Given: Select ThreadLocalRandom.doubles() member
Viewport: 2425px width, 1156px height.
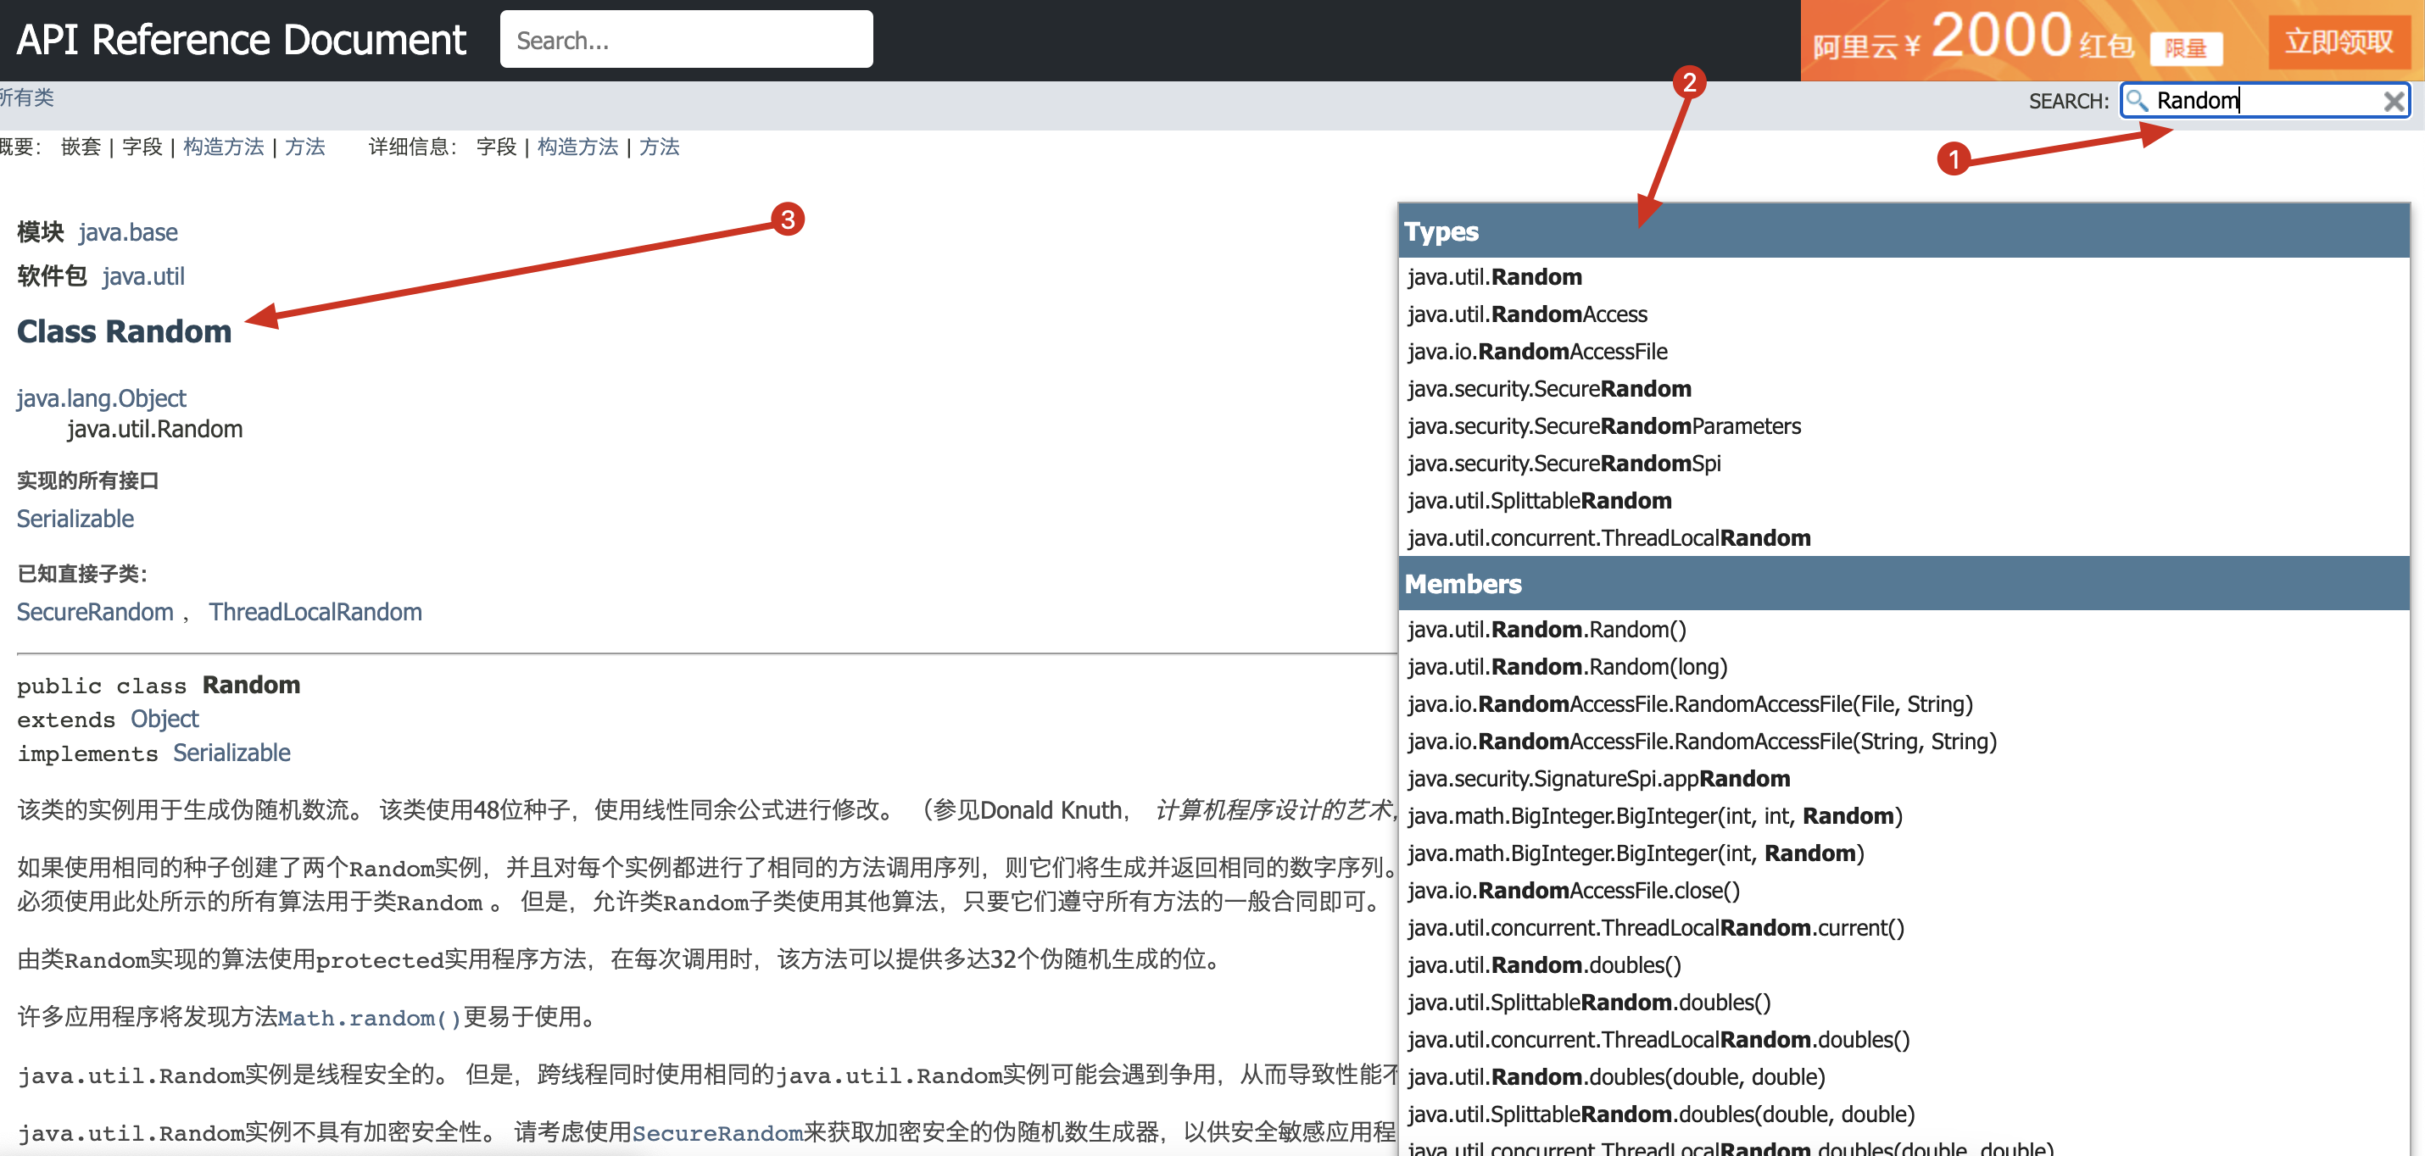Looking at the screenshot, I should point(1904,1040).
